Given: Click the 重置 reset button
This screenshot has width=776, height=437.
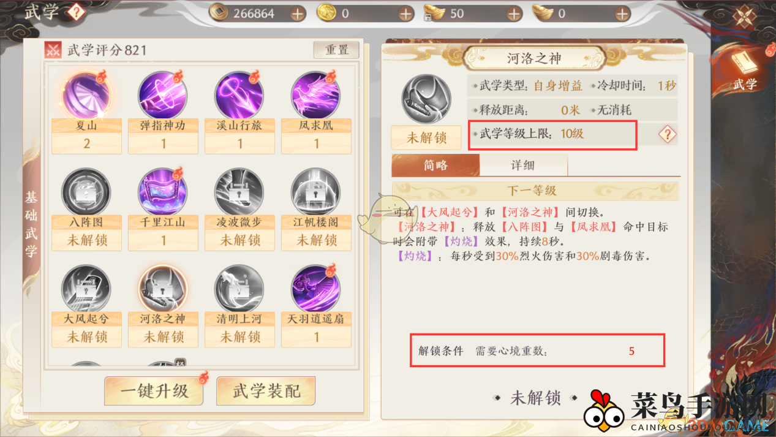Looking at the screenshot, I should tap(336, 50).
